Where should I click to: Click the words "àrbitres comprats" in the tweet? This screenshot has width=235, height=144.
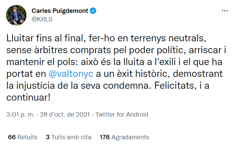66,49
